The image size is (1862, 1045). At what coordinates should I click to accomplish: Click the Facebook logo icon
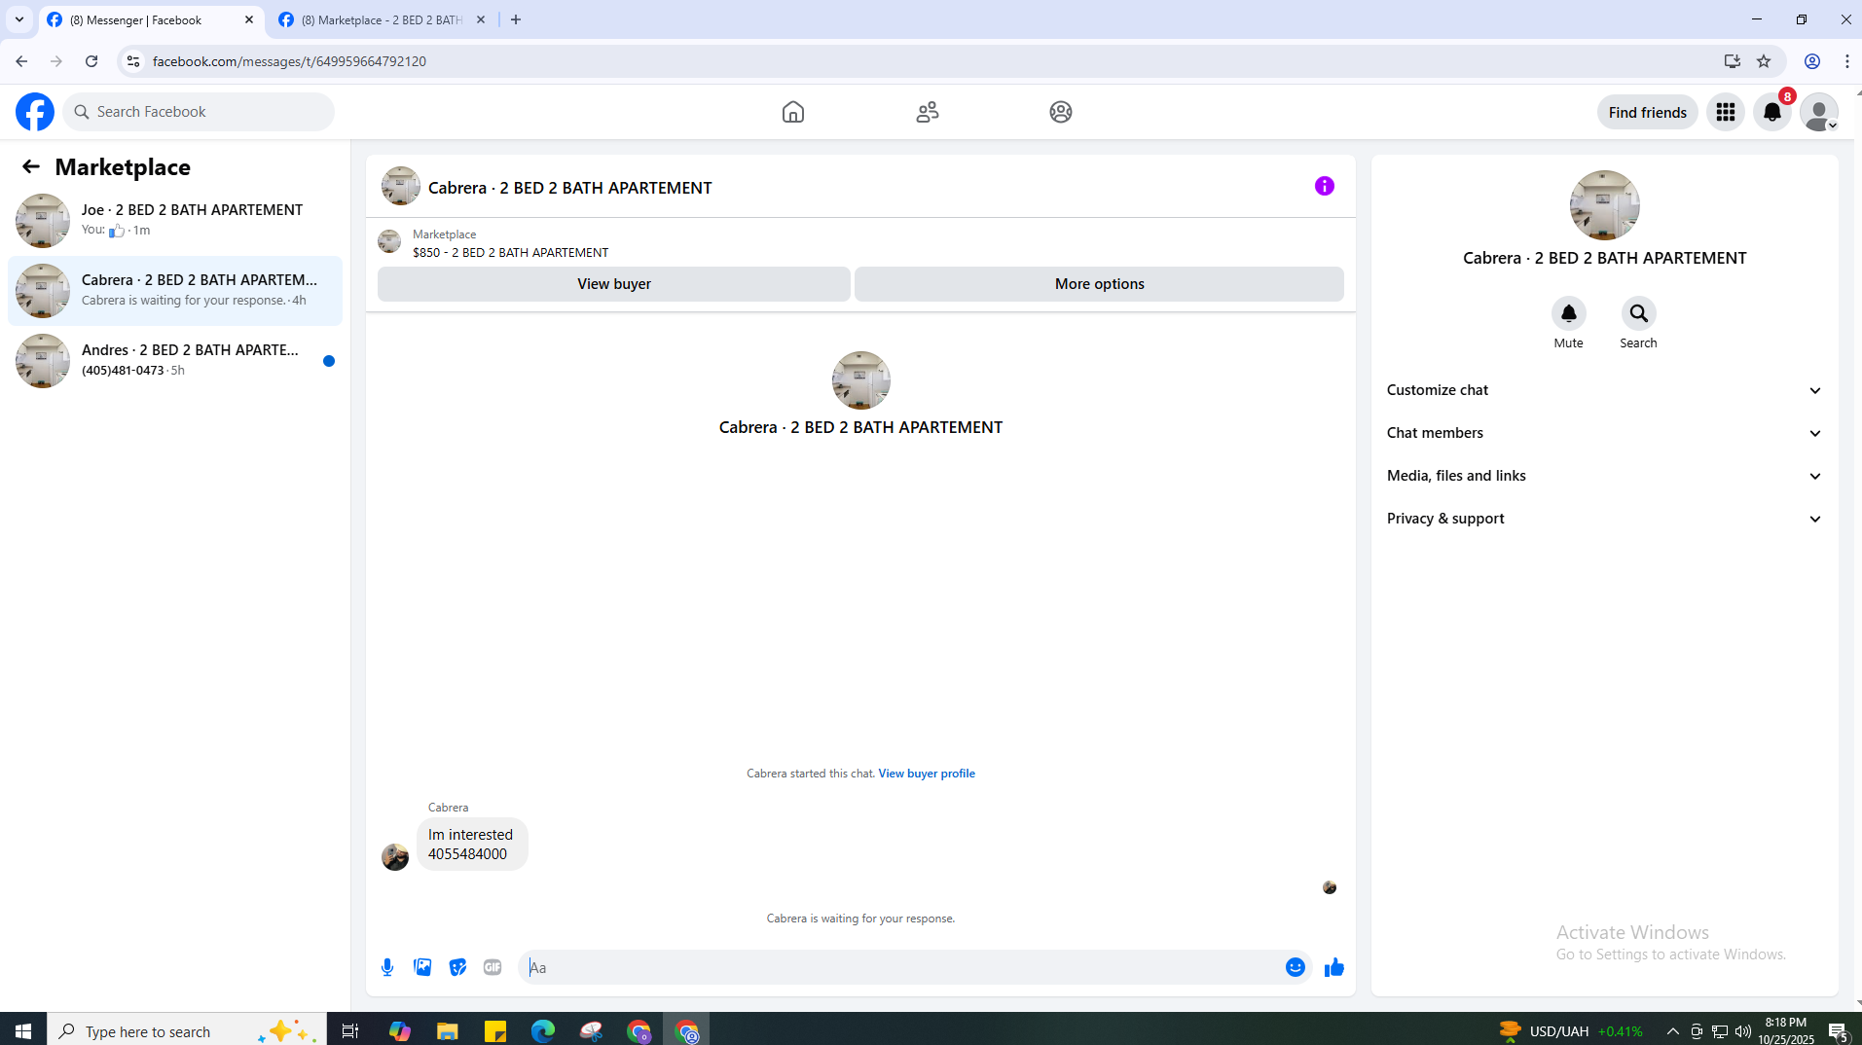tap(35, 112)
